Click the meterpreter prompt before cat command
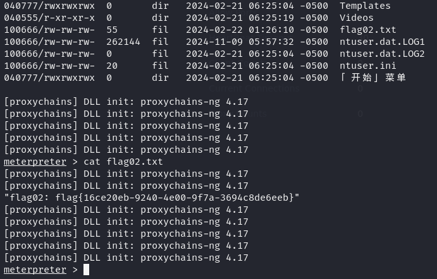437x279 pixels. (35, 162)
